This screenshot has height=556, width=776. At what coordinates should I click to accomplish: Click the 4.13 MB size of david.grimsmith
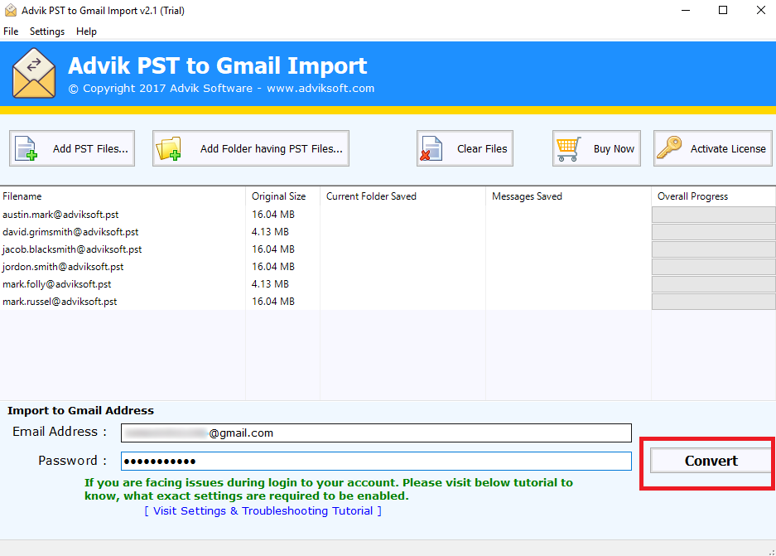coord(270,232)
